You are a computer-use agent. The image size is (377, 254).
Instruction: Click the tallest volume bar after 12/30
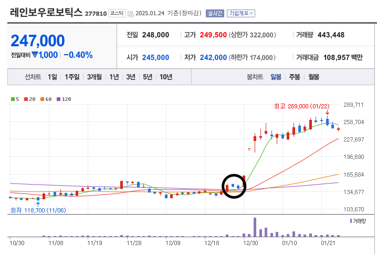(x=255, y=227)
